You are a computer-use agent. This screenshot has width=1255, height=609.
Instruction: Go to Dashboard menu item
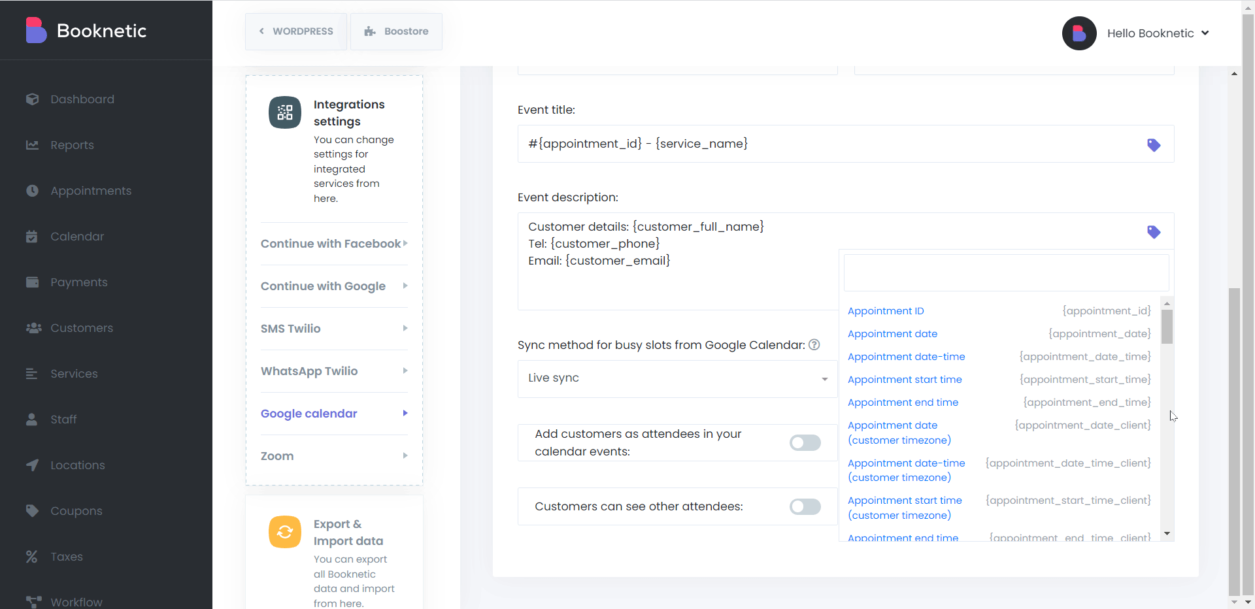click(82, 99)
